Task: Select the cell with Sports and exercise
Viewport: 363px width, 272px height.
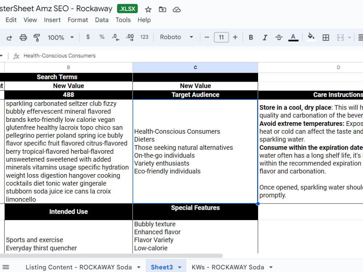Action: 69,236
